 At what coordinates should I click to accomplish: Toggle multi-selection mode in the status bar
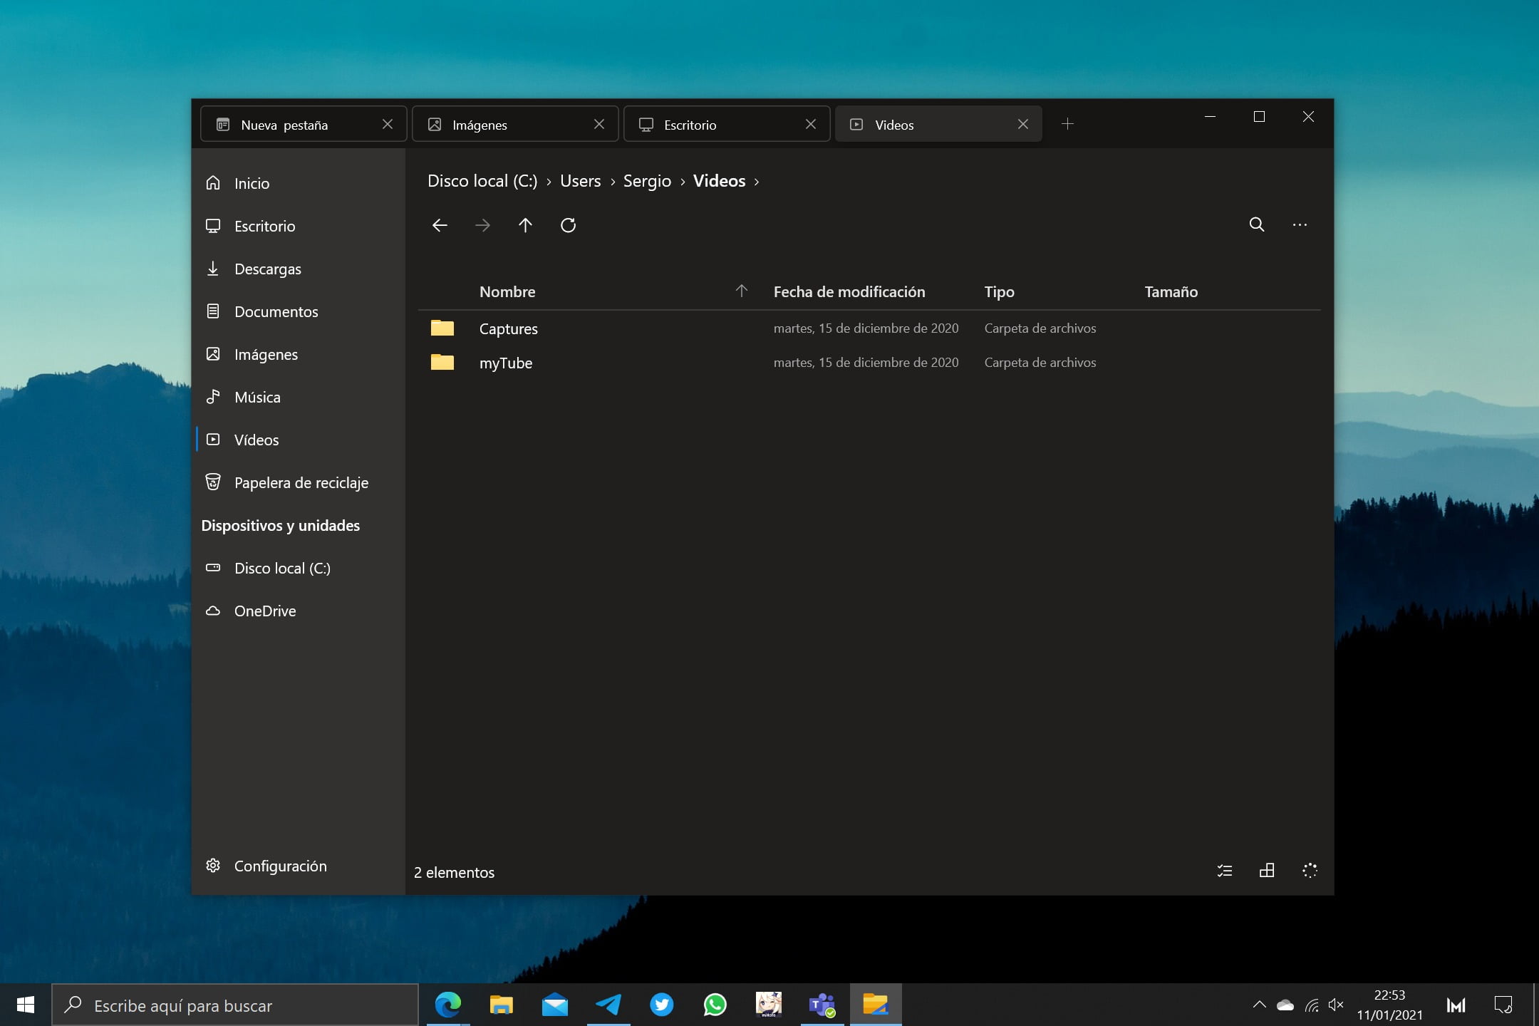(1225, 871)
